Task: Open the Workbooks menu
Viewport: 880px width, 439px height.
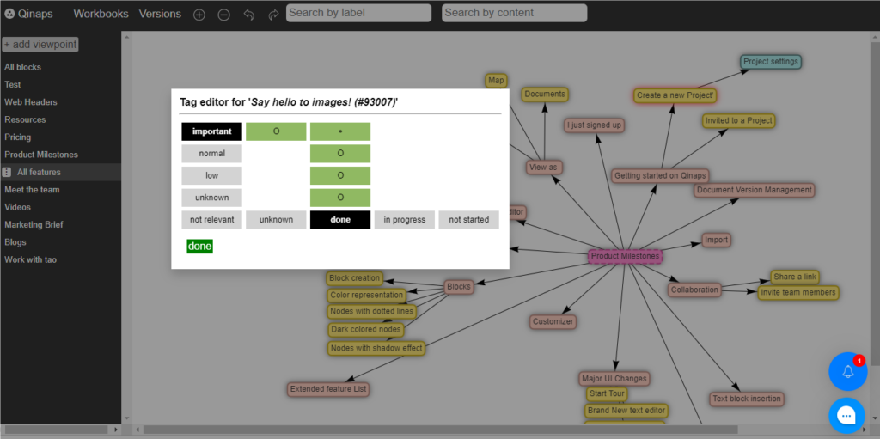Action: click(x=101, y=14)
